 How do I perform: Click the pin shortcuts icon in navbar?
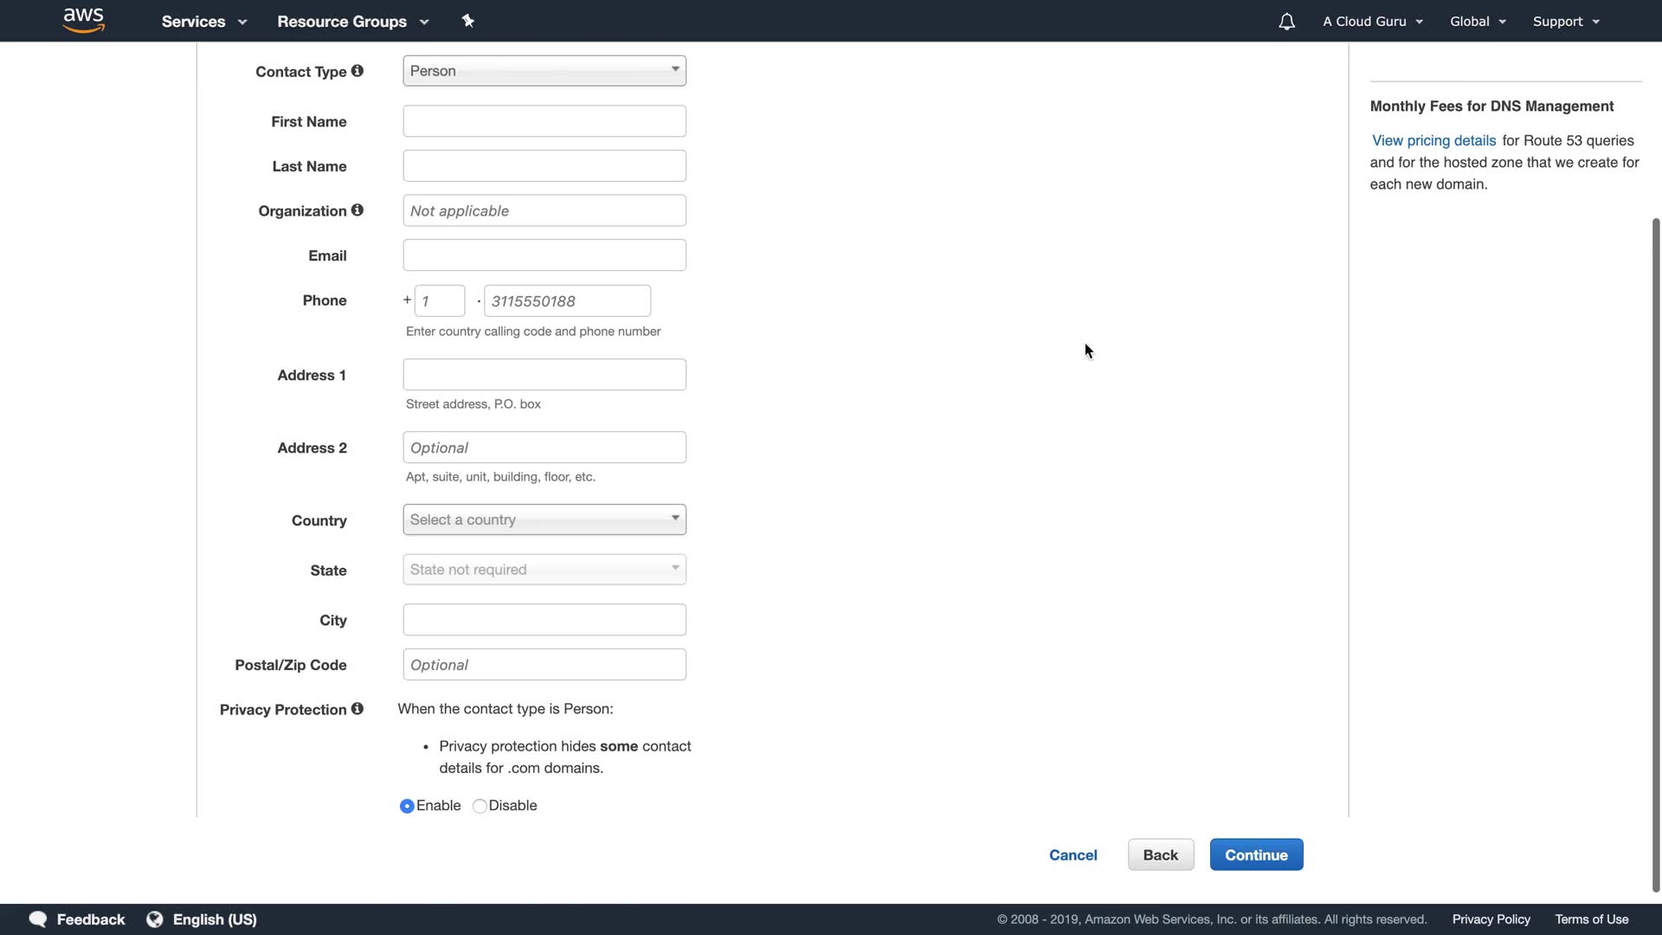click(467, 21)
